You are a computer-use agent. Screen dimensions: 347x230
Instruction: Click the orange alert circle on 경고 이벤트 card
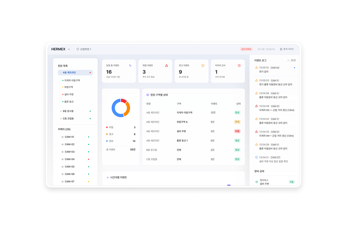(203, 66)
